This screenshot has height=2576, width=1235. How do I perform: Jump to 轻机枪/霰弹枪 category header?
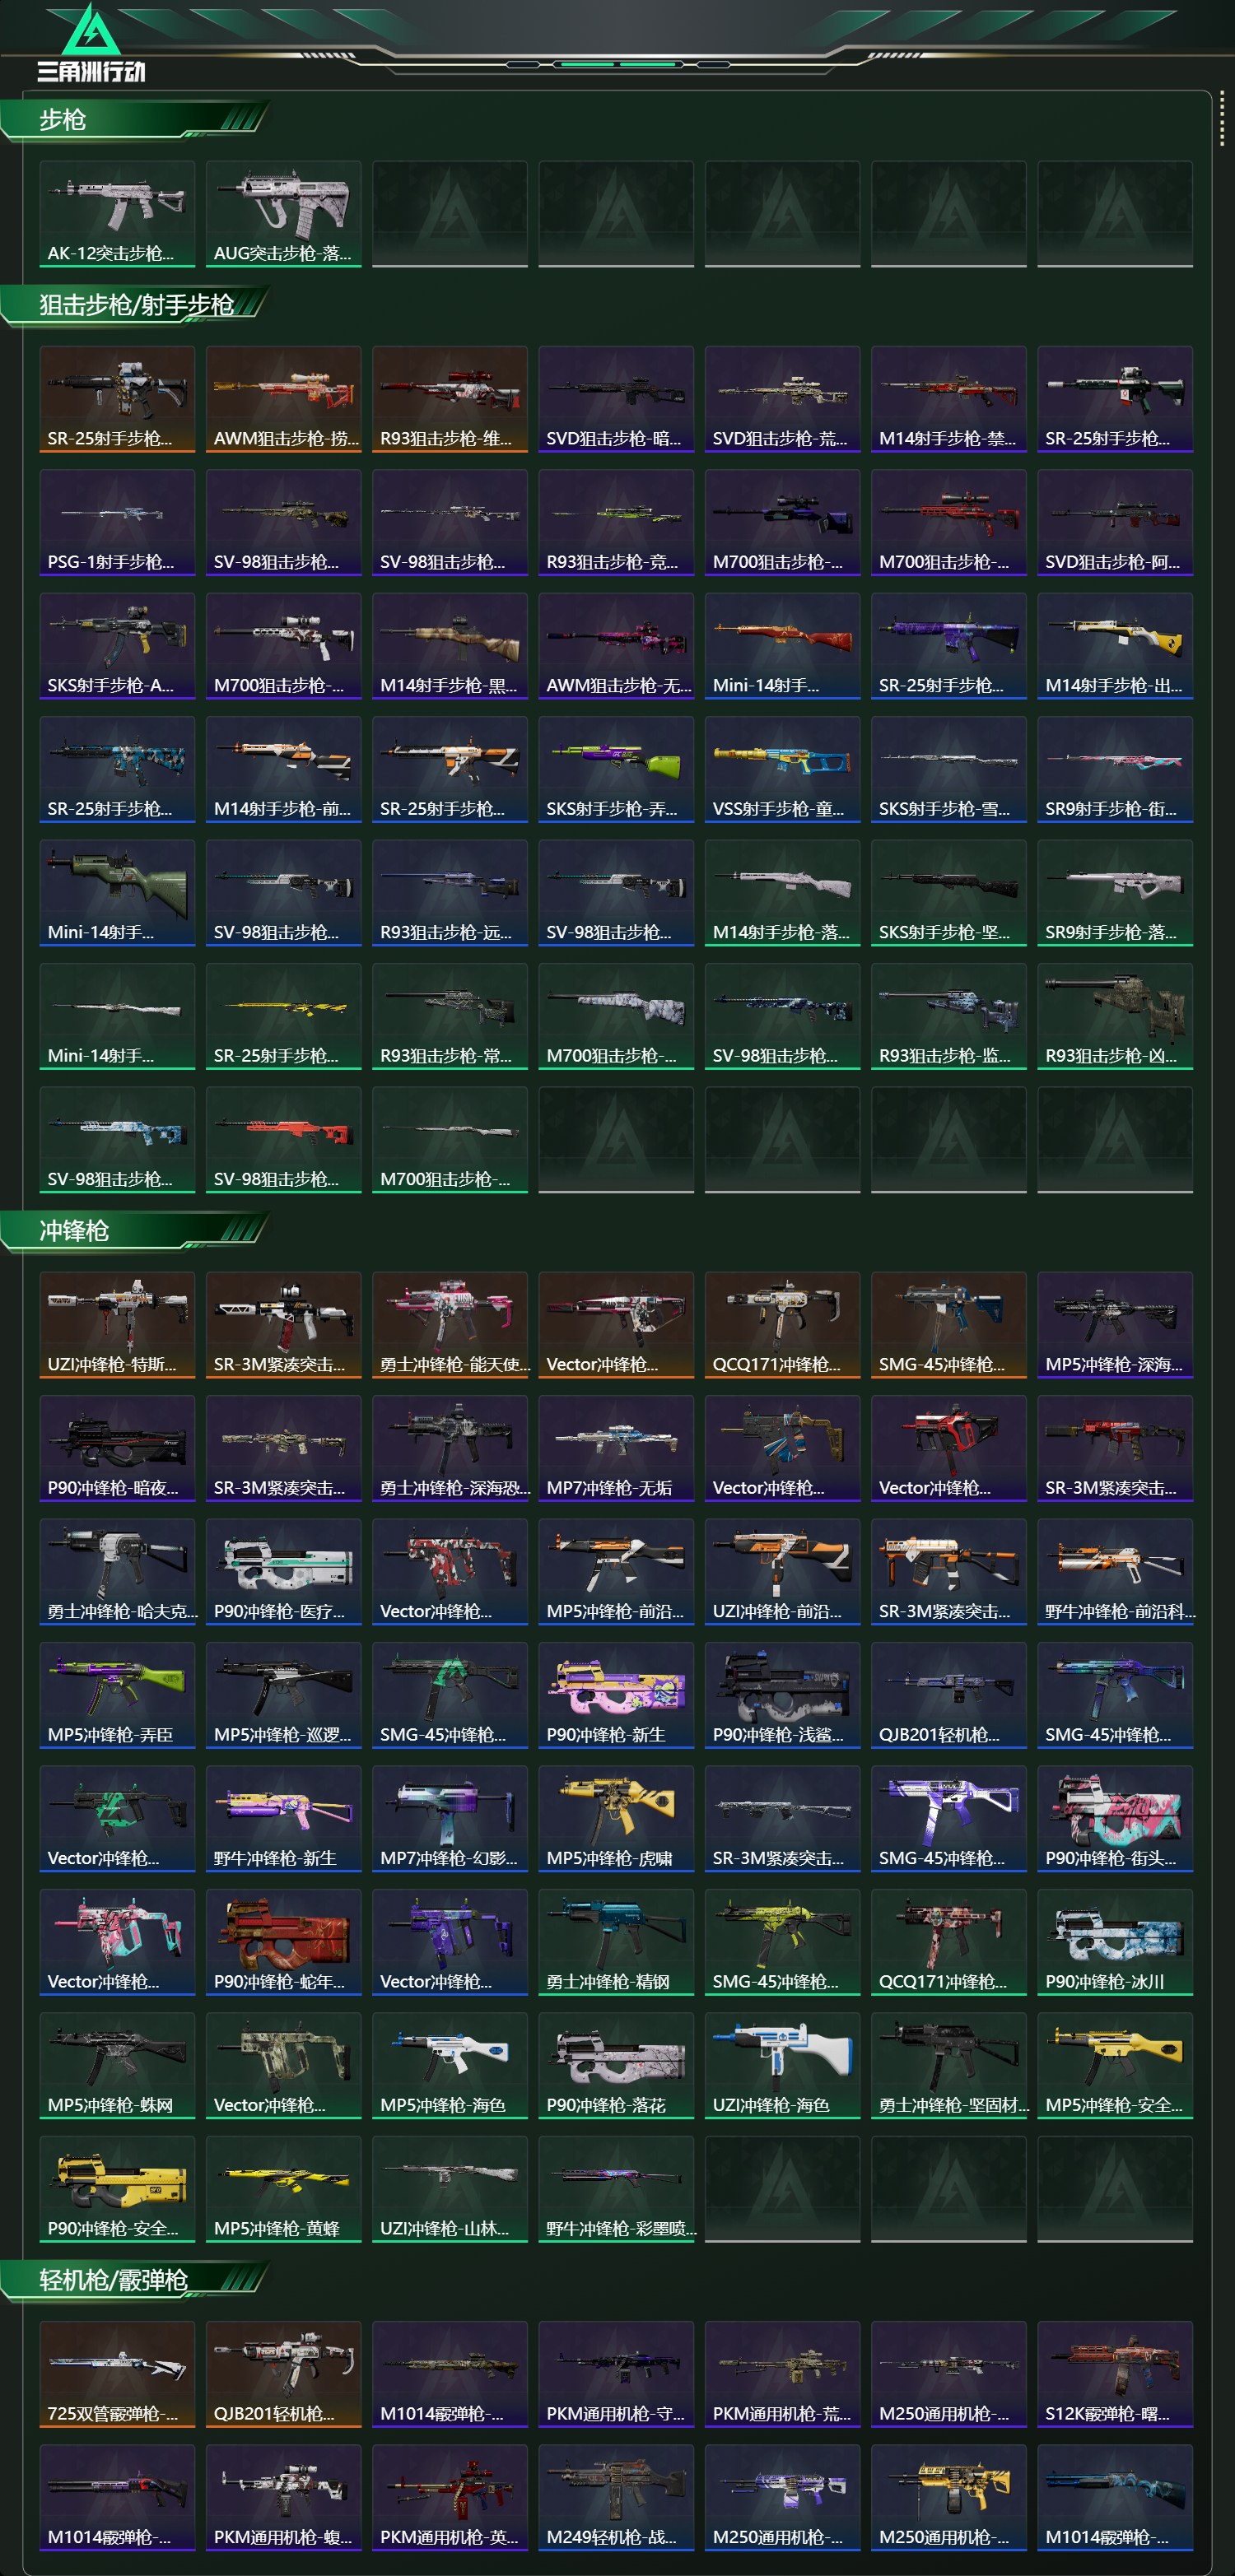134,2280
